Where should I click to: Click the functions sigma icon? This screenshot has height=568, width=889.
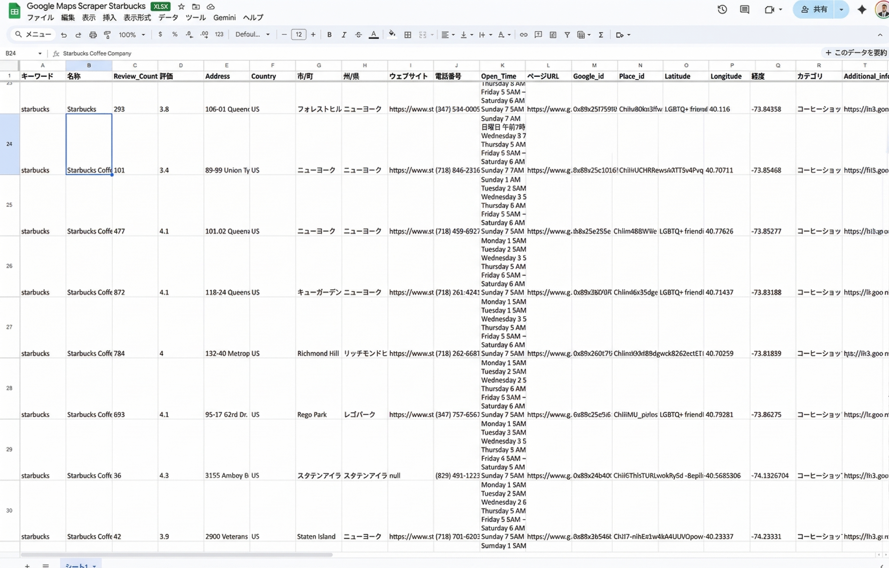pyautogui.click(x=601, y=35)
